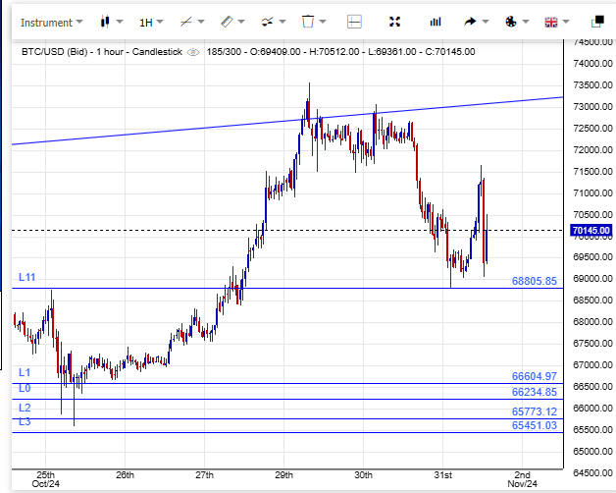The width and height of the screenshot is (616, 493).
Task: Expand the line tools dropdown arrow
Action: click(x=201, y=22)
